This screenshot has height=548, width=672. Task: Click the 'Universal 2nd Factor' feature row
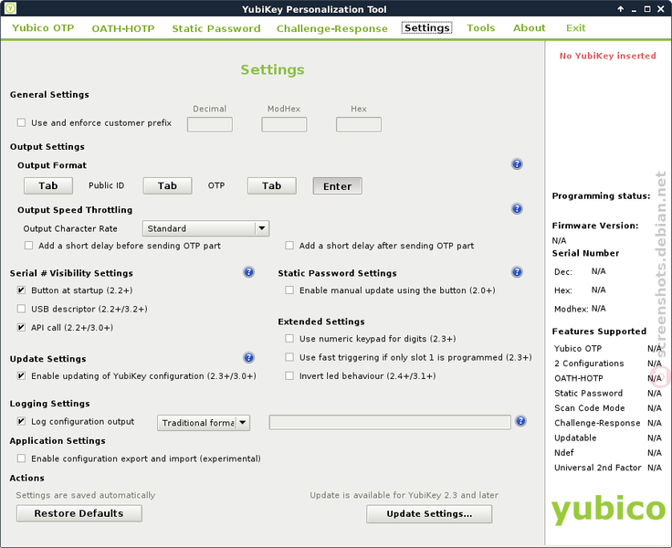coord(608,468)
